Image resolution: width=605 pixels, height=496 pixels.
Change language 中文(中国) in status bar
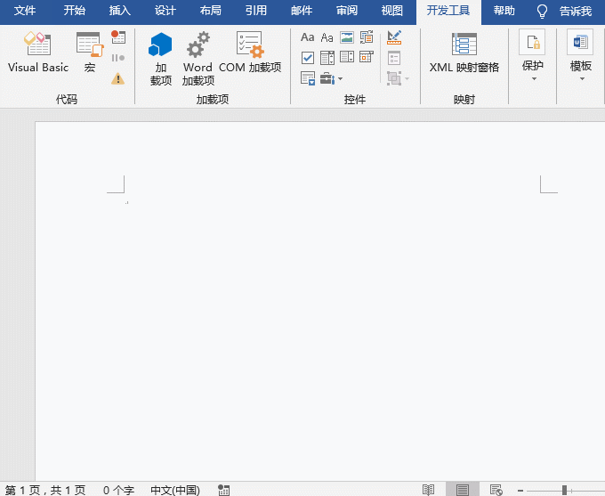[x=175, y=490]
